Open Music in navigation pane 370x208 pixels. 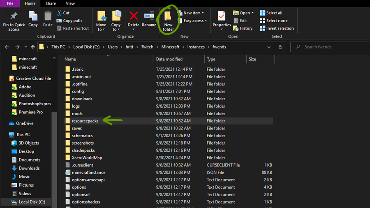pos(21,177)
